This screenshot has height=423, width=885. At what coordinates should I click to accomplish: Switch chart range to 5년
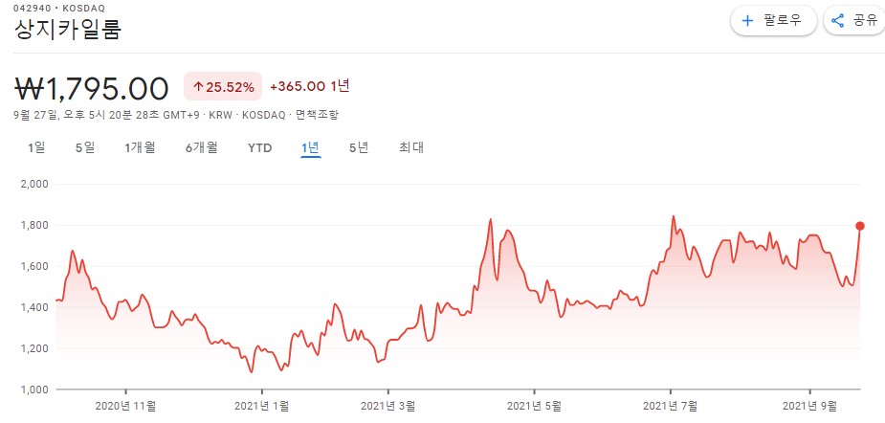(x=359, y=148)
